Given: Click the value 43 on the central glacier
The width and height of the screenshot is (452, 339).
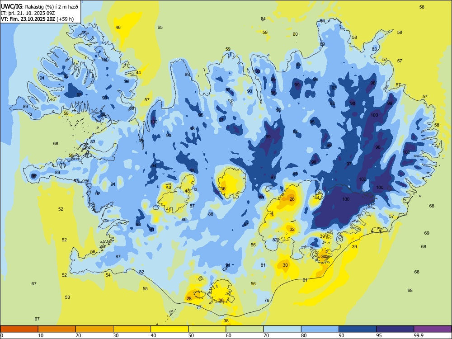Looking at the screenshot, I should (x=169, y=188).
